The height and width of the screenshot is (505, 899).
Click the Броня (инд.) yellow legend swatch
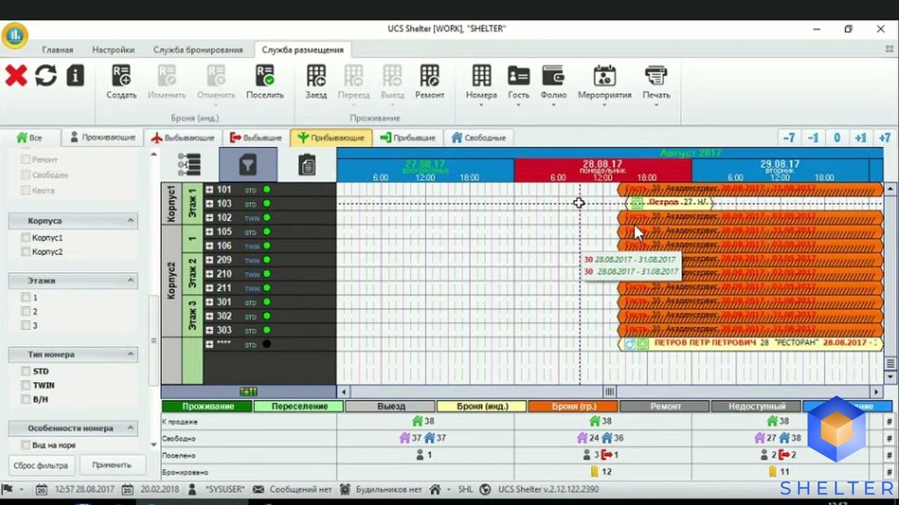click(x=482, y=406)
